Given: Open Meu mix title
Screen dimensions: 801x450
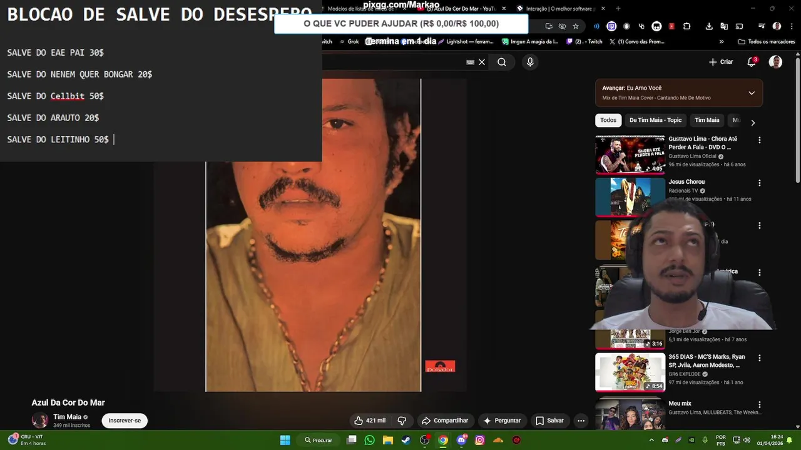Looking at the screenshot, I should [680, 404].
